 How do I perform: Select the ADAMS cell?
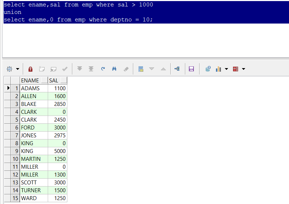tap(34, 88)
